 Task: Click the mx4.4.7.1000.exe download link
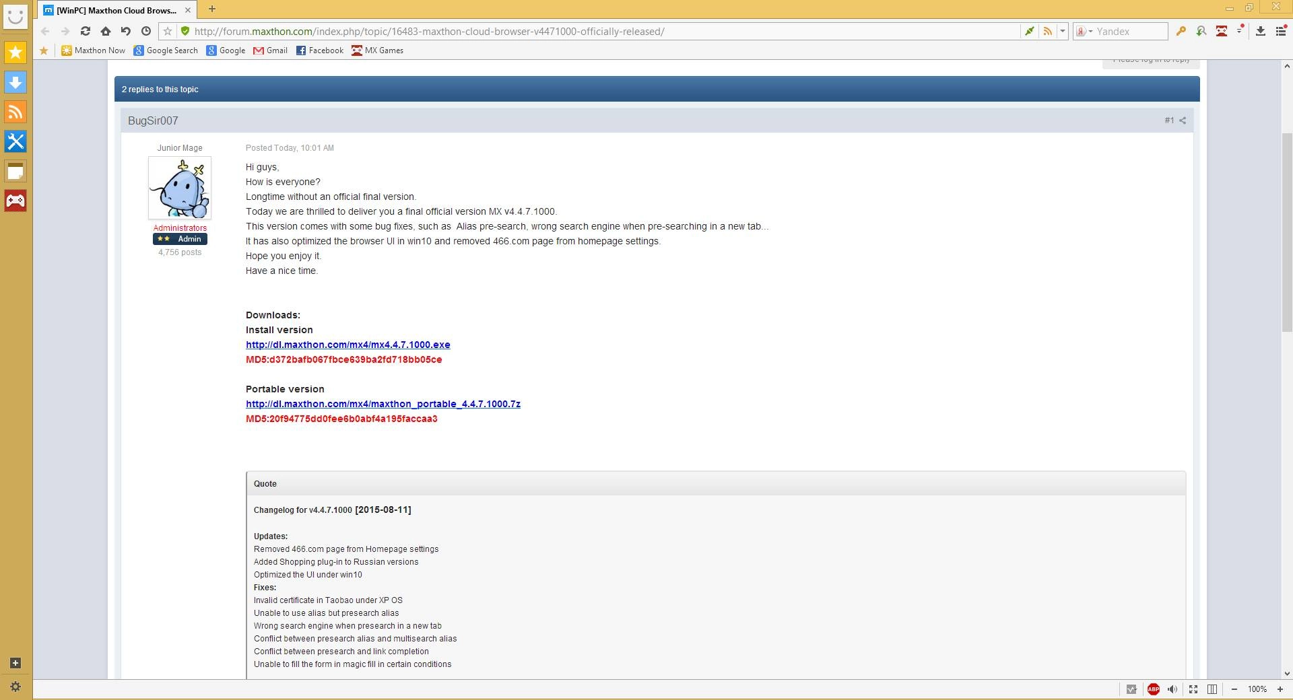pyautogui.click(x=347, y=345)
